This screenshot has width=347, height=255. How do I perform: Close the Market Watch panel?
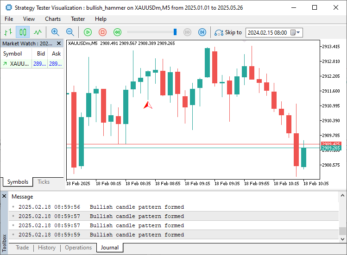(x=59, y=43)
